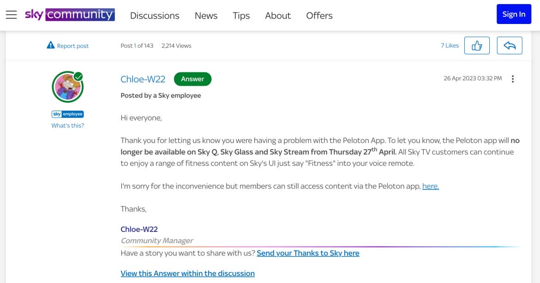The height and width of the screenshot is (283, 540).
Task: Click the What's this? link
Action: pyautogui.click(x=67, y=125)
